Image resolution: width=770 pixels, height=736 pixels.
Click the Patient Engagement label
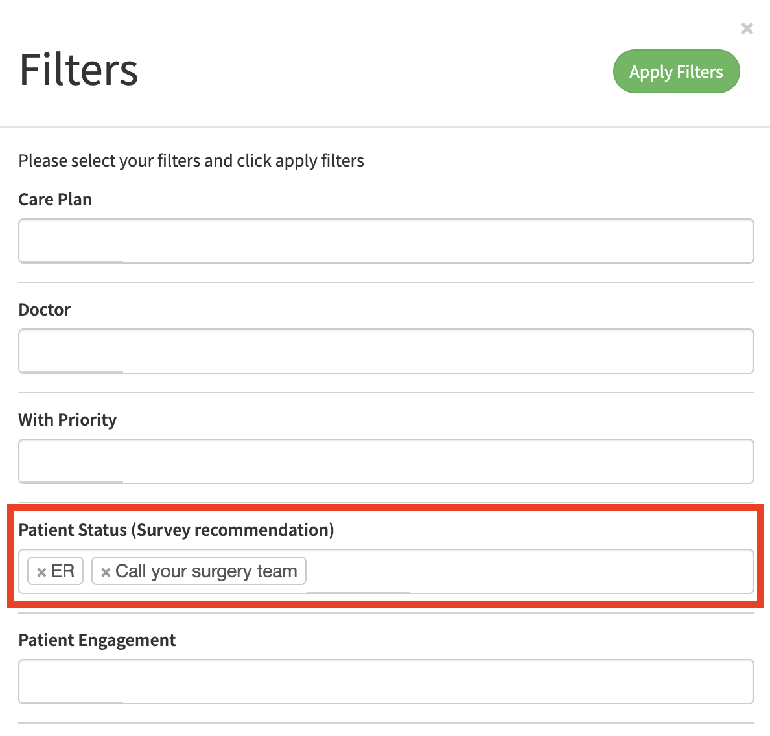97,640
